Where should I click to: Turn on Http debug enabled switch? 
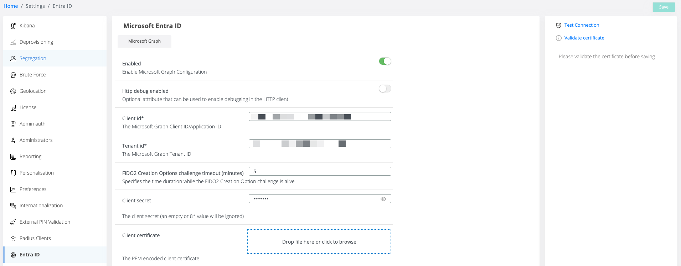click(385, 89)
